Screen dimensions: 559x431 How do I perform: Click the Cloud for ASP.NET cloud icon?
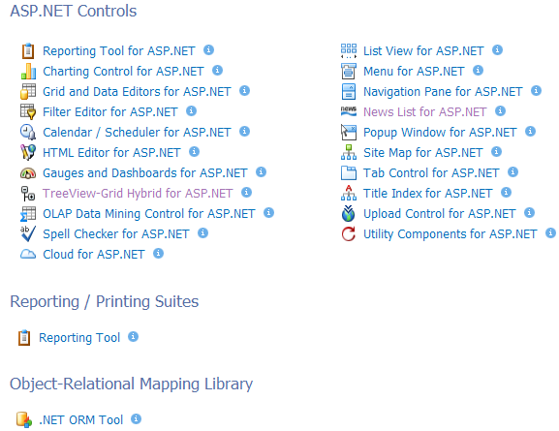tap(28, 254)
